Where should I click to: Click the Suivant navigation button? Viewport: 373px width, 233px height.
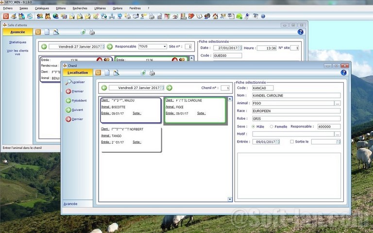[75, 110]
